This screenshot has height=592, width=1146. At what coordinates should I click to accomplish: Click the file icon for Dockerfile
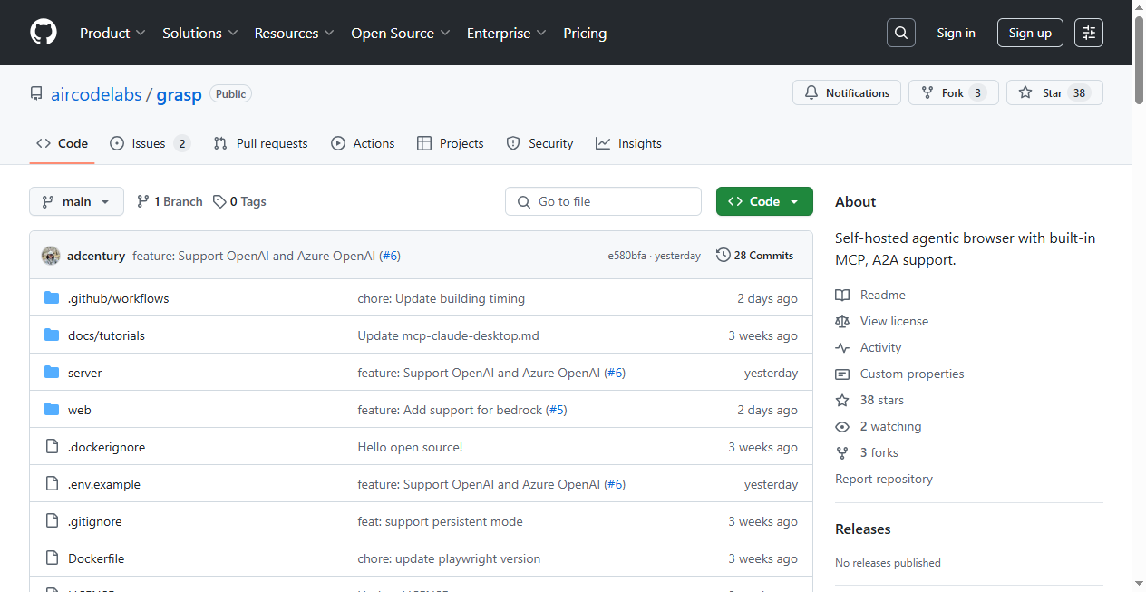tap(52, 558)
